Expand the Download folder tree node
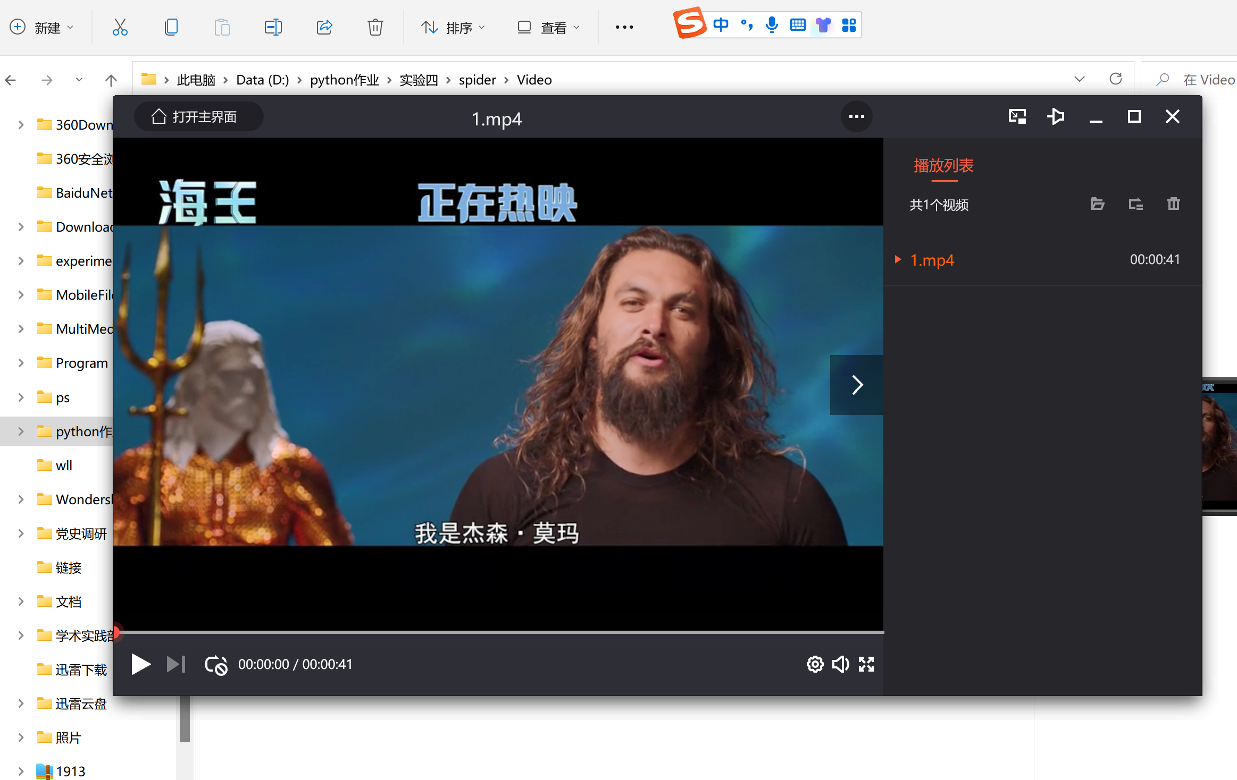Viewport: 1237px width, 780px height. click(x=21, y=227)
